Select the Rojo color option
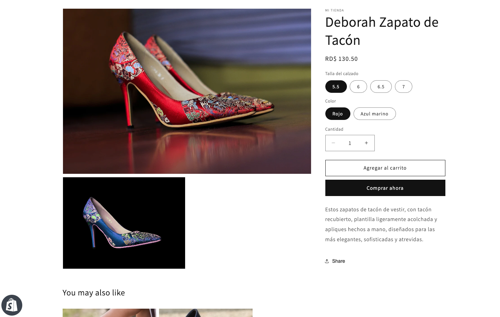 pyautogui.click(x=338, y=114)
